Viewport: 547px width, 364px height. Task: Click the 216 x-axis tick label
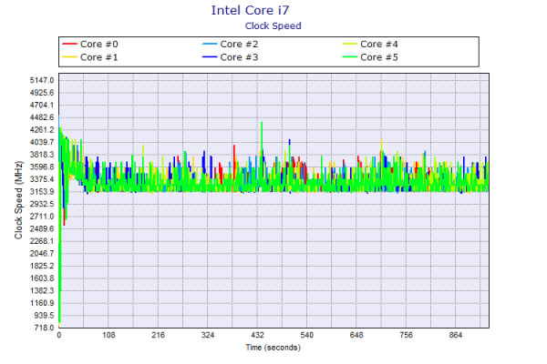[x=158, y=335]
